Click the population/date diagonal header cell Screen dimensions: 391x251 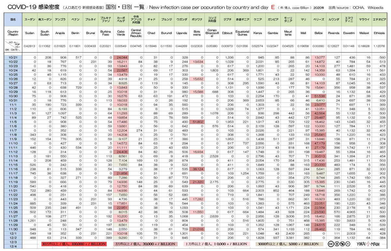(13, 46)
